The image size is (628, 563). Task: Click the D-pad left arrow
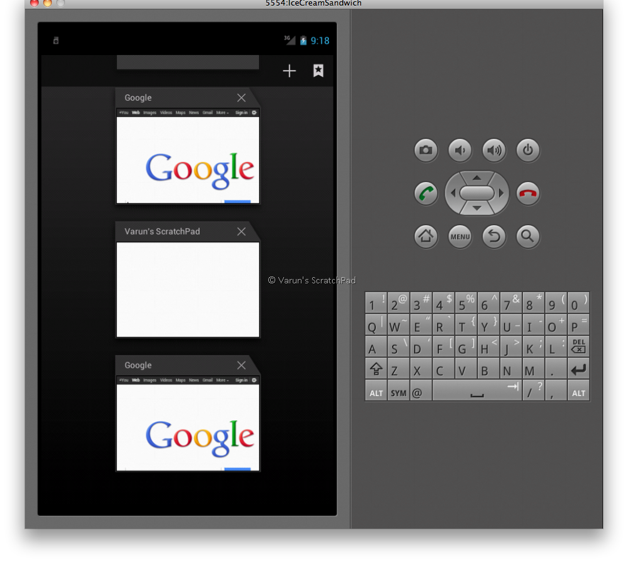[453, 193]
